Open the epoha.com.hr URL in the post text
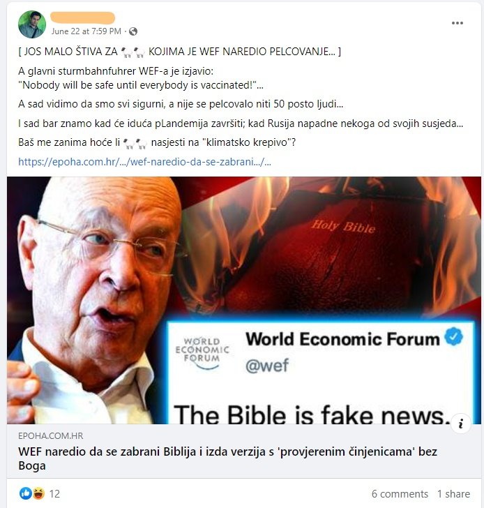Screen dimensions: 484x508 tap(144, 162)
